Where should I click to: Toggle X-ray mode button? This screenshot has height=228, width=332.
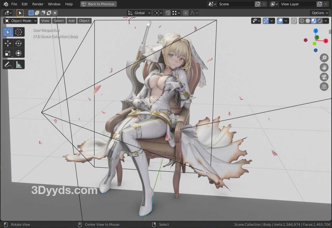294,21
